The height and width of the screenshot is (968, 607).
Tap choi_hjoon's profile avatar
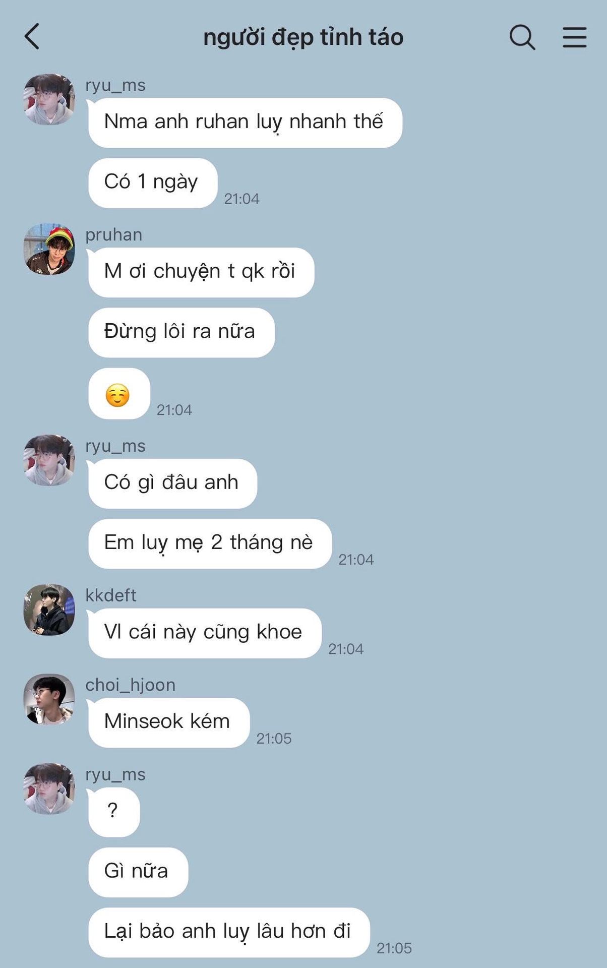pyautogui.click(x=49, y=699)
